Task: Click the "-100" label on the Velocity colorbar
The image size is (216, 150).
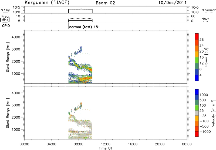Action: 204,121
